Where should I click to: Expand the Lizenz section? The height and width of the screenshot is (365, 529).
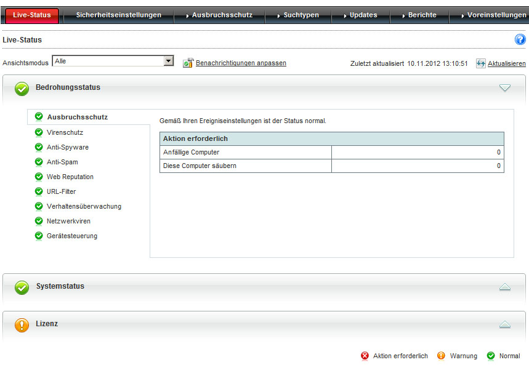pos(505,324)
